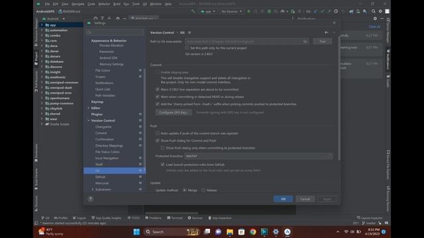Image resolution: width=424 pixels, height=238 pixels.
Task: Check Set this path only for current project
Action: (x=187, y=48)
